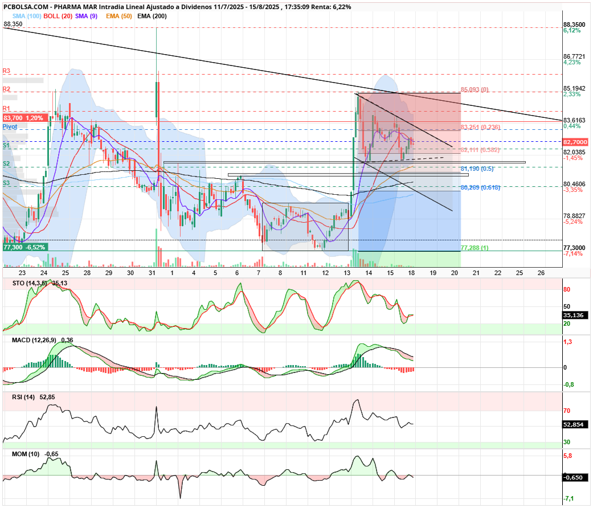
Task: Click the MOM (10) indicator label
Action: point(25,454)
